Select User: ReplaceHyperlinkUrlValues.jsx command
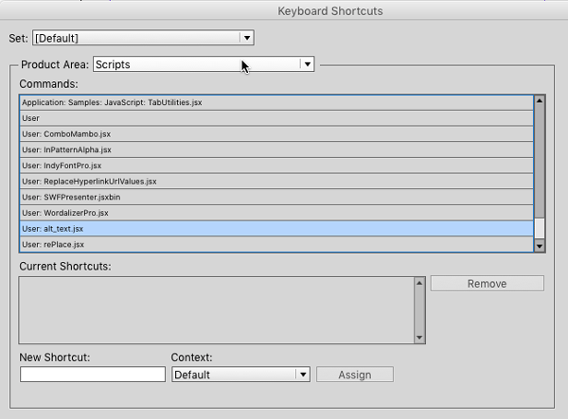The image size is (568, 419). pos(276,182)
